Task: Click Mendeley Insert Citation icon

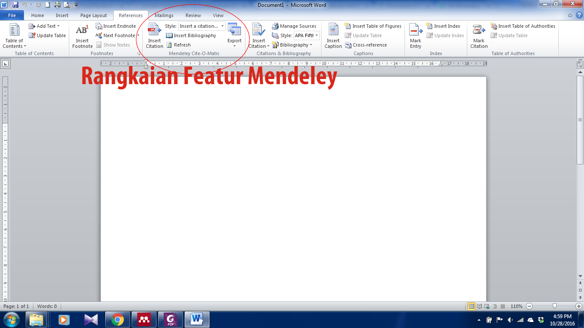Action: coord(154,36)
